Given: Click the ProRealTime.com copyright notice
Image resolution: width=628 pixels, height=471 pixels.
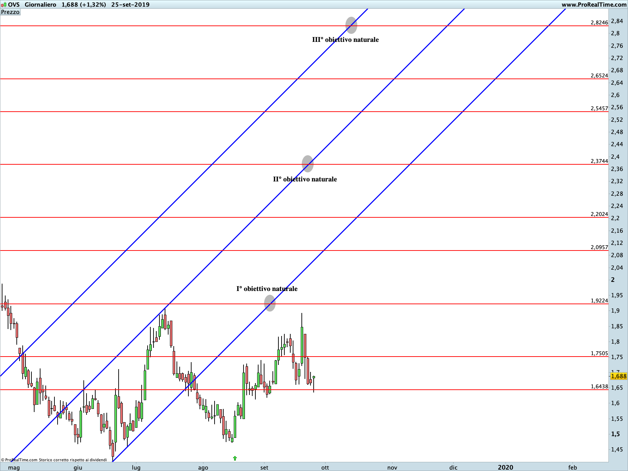Looking at the screenshot, I should coord(54,460).
